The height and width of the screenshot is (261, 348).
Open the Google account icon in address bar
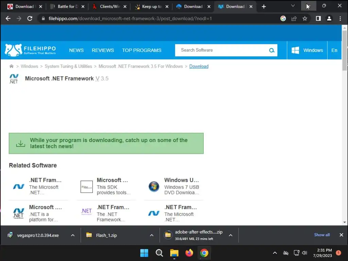point(283,18)
